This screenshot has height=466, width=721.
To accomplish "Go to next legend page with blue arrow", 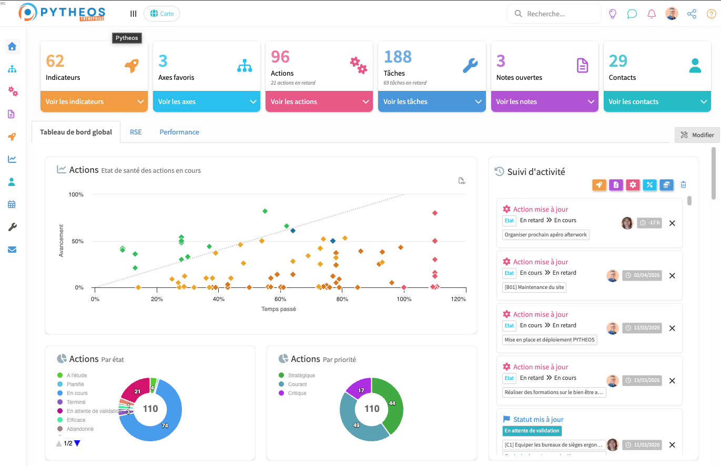I will [77, 443].
